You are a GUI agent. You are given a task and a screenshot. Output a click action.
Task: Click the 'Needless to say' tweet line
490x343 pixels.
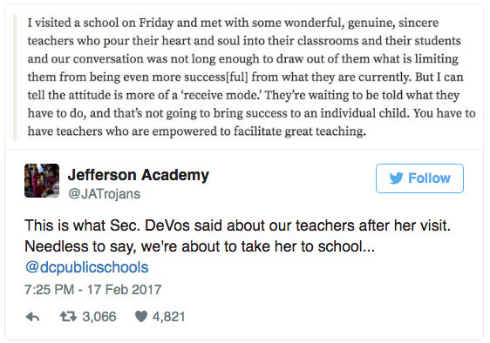[x=200, y=246]
